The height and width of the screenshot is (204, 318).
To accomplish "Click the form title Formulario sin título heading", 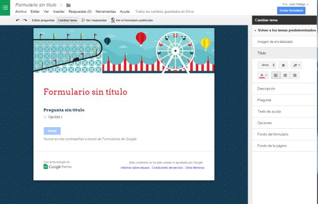I will pos(85,92).
